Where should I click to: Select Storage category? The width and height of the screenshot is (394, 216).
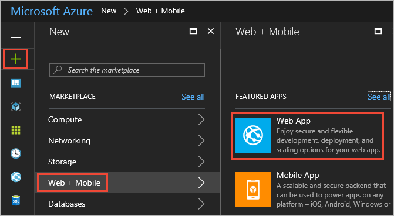[x=127, y=162]
